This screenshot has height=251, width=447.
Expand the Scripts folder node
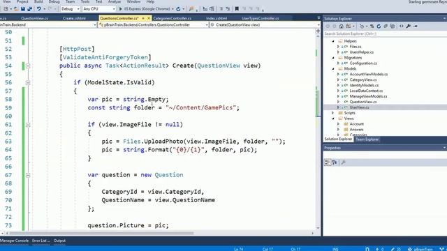(333, 113)
